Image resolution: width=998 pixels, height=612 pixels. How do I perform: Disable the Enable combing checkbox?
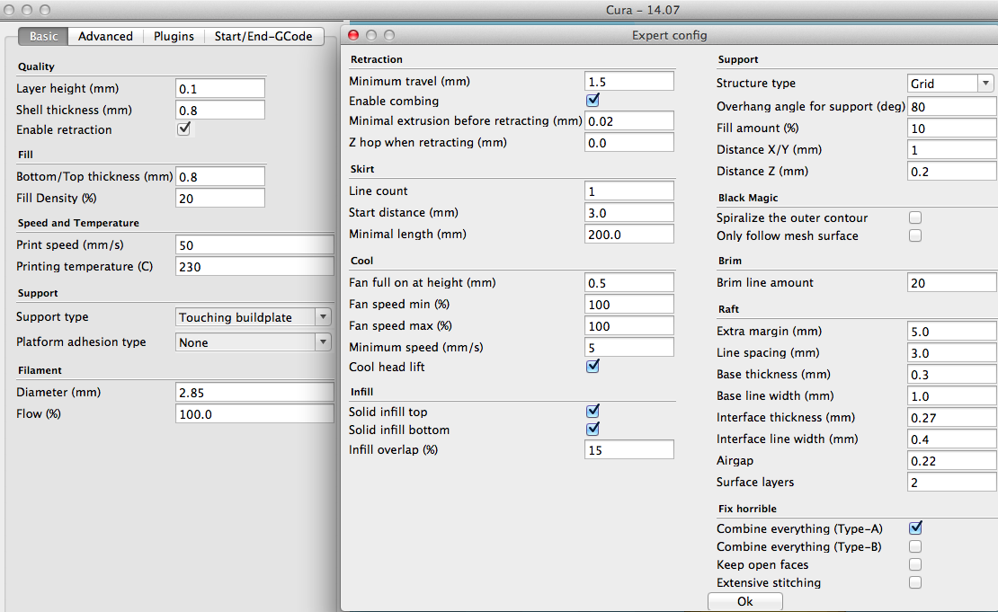(x=593, y=101)
